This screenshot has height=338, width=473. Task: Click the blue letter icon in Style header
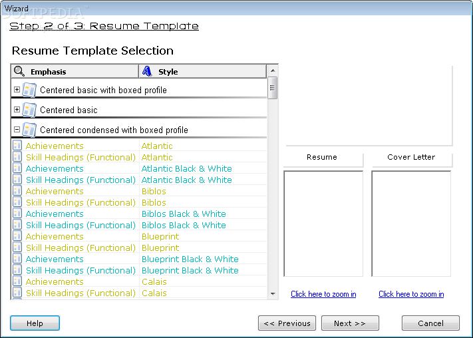tap(147, 71)
